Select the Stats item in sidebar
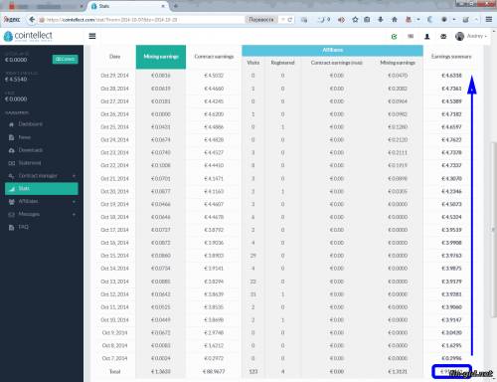Viewport: 497px width, 382px height. 42,188
